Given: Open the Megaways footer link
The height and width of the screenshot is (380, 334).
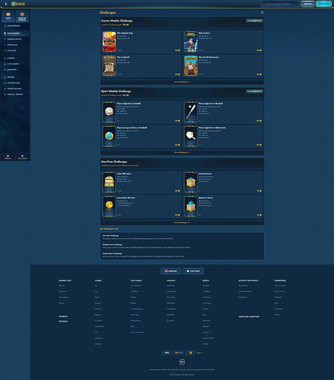Looking at the screenshot, I should click(x=98, y=315).
